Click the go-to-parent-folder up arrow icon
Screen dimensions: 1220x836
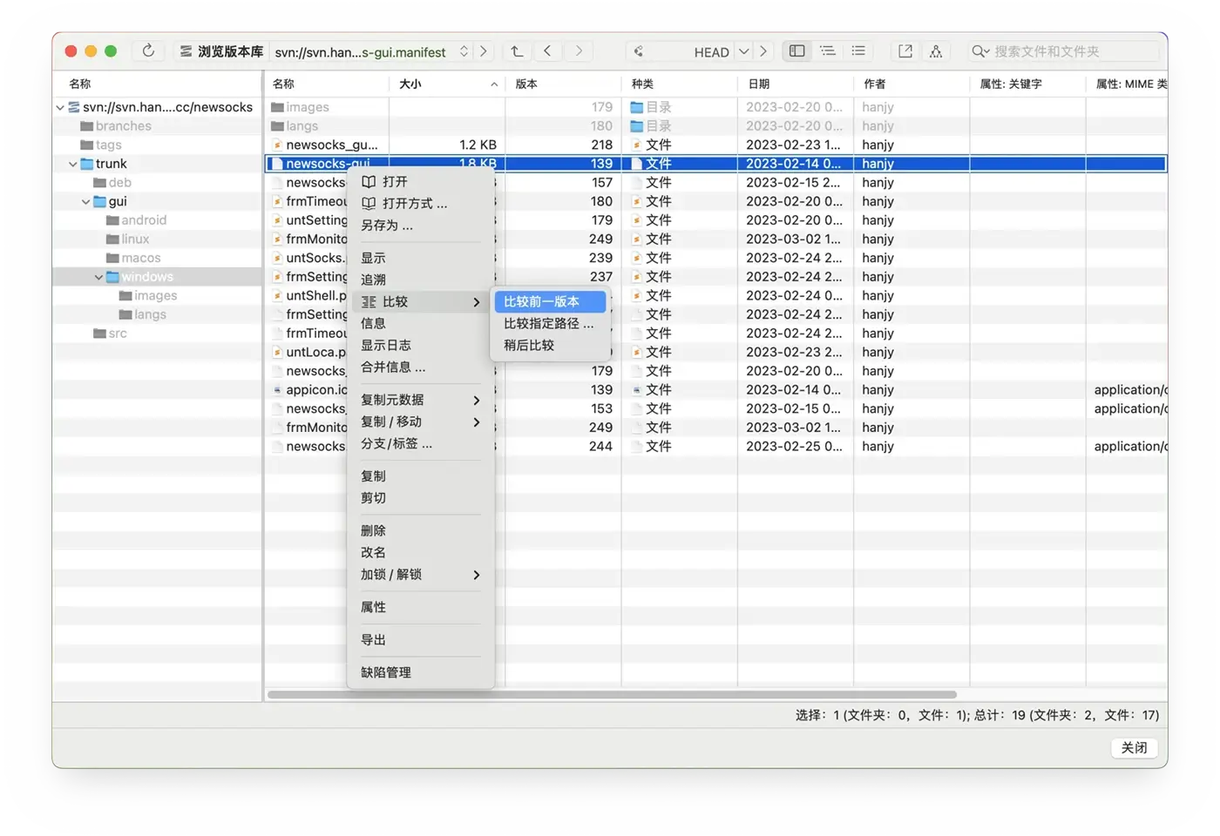(517, 51)
